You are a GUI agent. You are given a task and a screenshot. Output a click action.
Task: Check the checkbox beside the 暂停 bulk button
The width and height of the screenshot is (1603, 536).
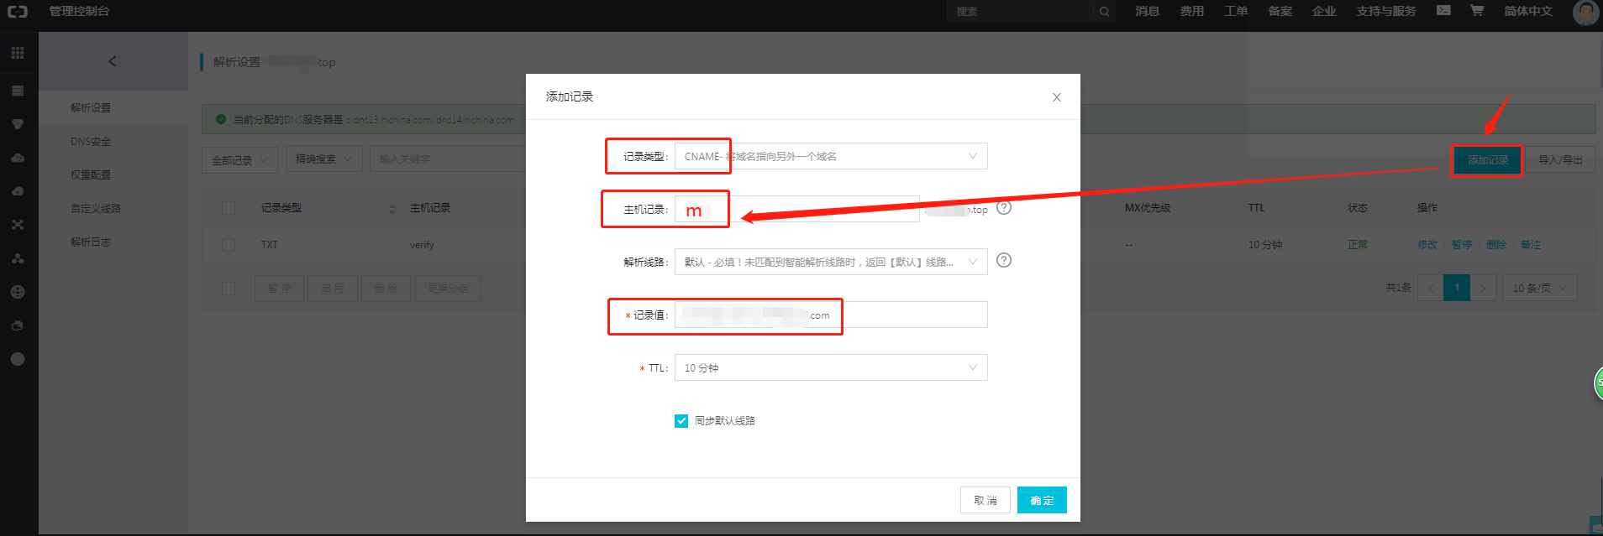pyautogui.click(x=229, y=289)
